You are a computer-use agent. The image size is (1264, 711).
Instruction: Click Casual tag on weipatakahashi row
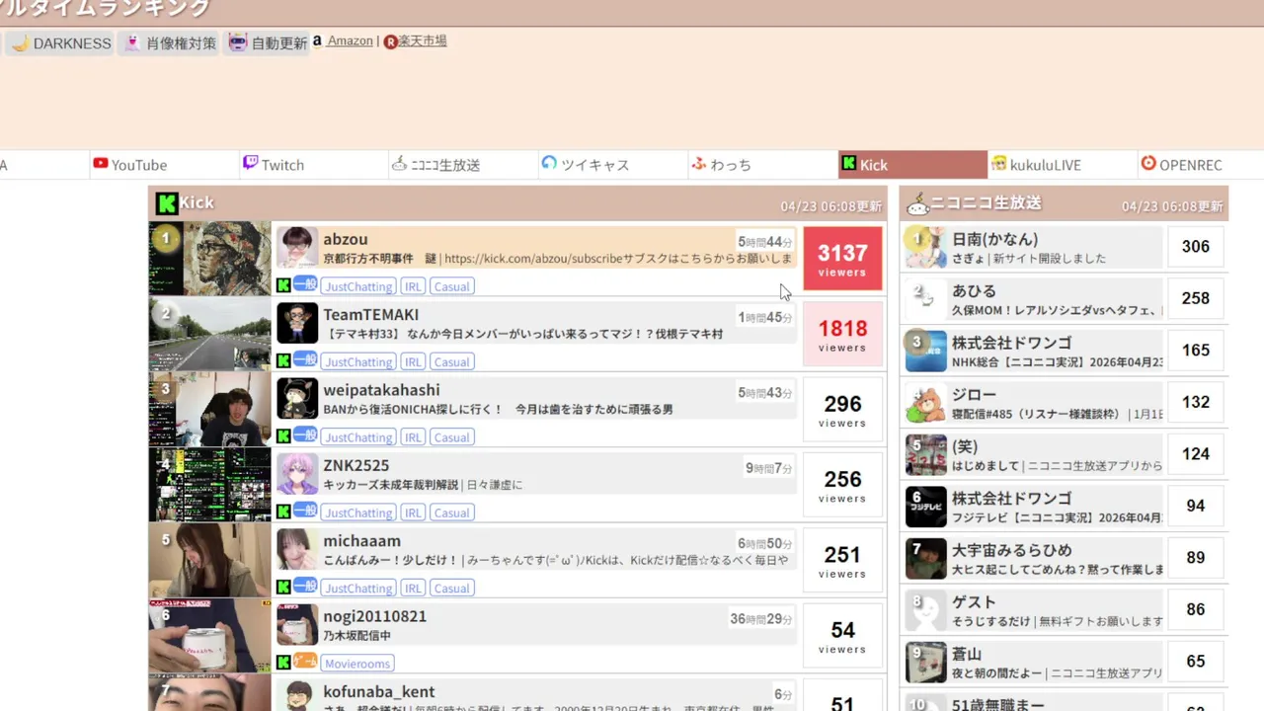tap(452, 437)
